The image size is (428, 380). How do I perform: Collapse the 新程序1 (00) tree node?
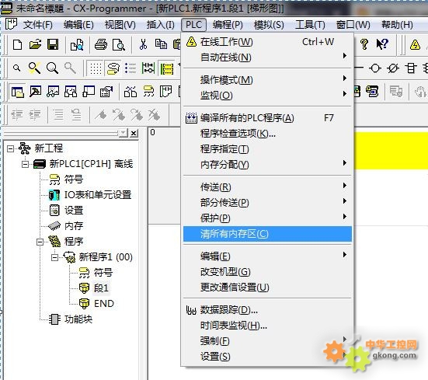[x=54, y=257]
